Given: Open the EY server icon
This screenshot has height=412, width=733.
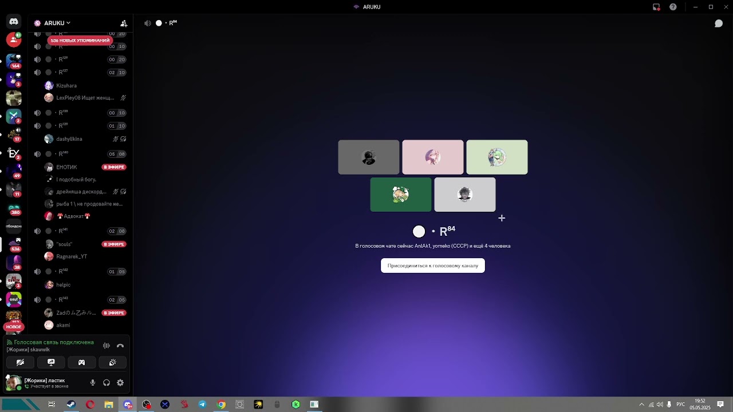Looking at the screenshot, I should point(14,153).
